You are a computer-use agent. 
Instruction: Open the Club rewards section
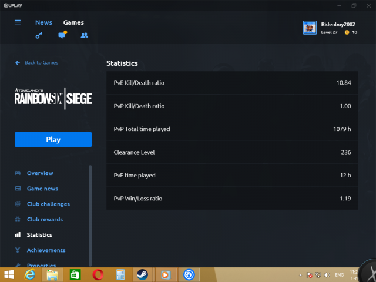click(45, 219)
